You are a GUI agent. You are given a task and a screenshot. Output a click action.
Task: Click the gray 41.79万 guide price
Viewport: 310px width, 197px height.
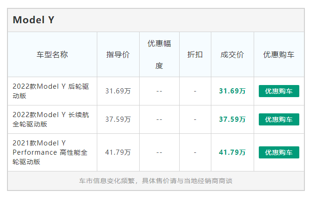point(118,152)
